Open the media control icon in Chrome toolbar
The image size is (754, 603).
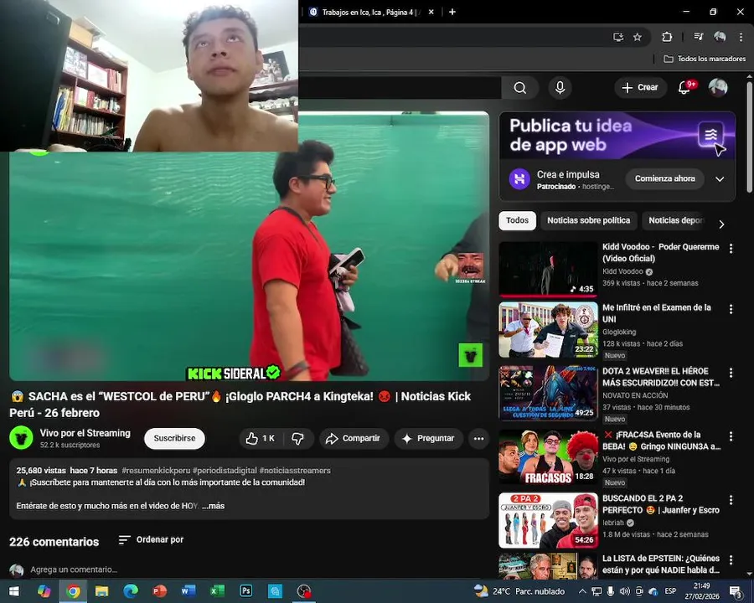[x=698, y=37]
